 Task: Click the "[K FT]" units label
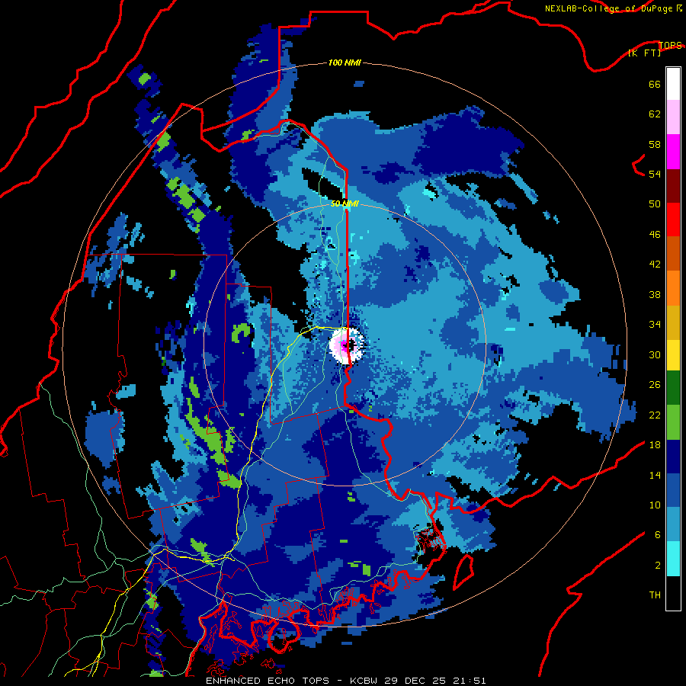coord(644,53)
